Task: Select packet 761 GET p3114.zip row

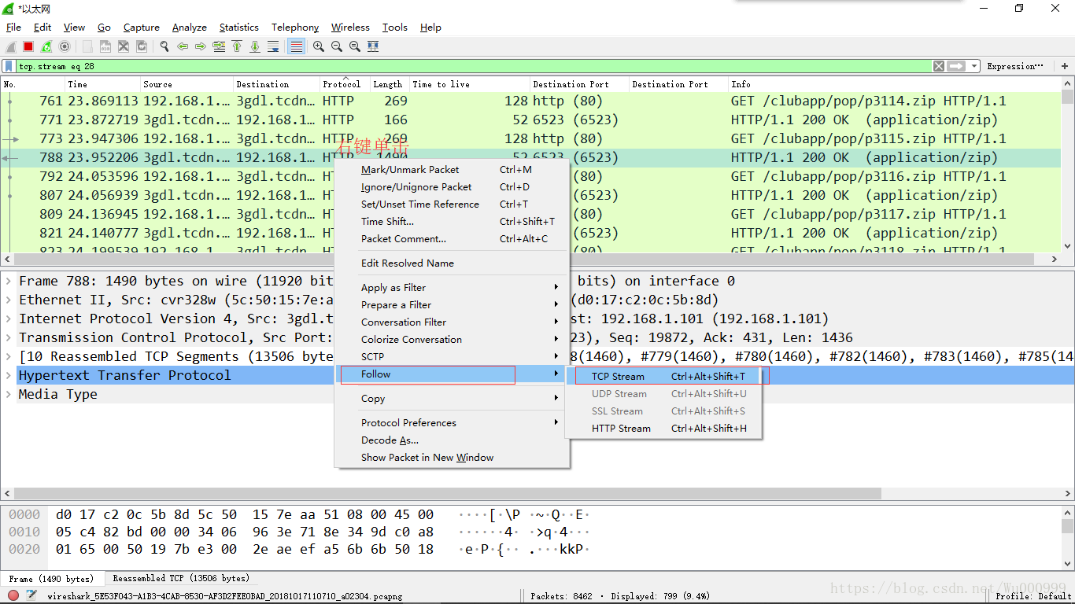Action: pyautogui.click(x=530, y=101)
